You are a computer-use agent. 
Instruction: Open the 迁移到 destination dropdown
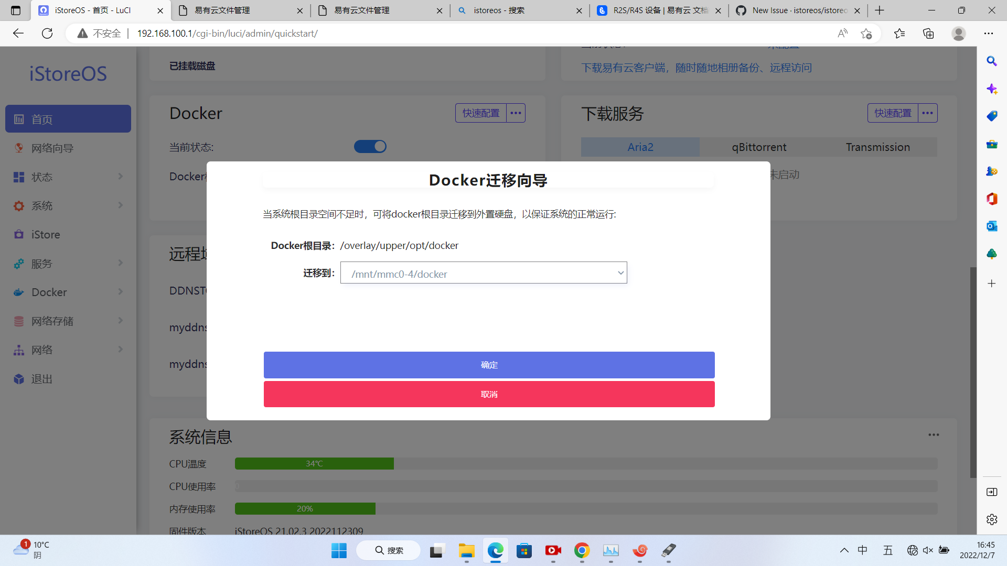coord(483,273)
